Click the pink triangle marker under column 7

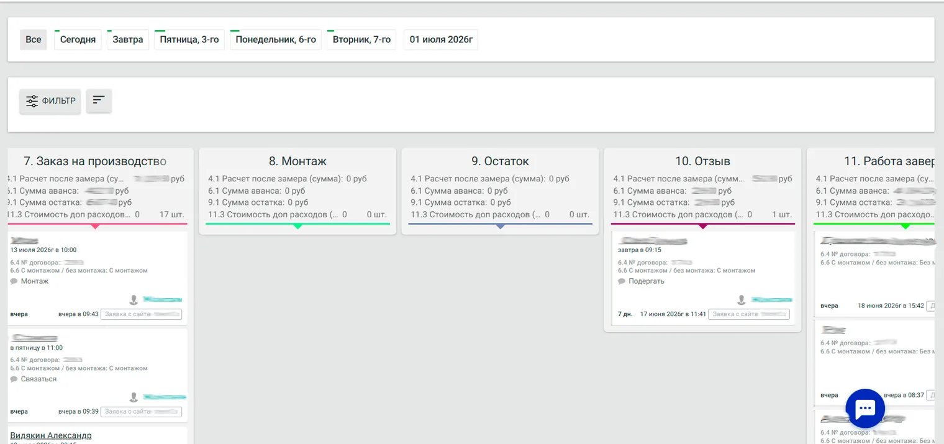95,227
